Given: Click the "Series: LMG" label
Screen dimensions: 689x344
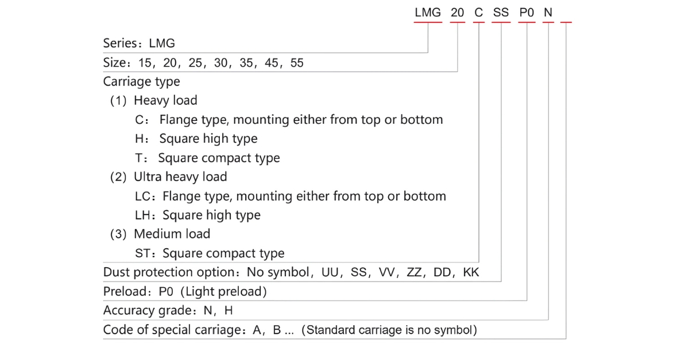Looking at the screenshot, I should pyautogui.click(x=139, y=43).
